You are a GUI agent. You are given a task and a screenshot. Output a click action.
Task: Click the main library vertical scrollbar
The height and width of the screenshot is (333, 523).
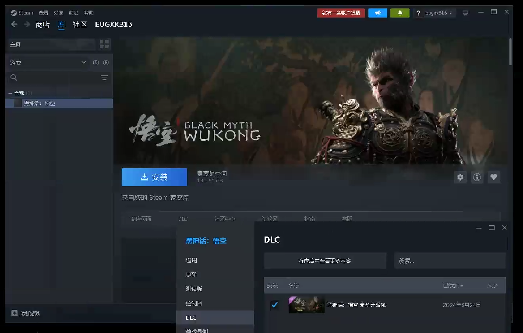[x=510, y=52]
